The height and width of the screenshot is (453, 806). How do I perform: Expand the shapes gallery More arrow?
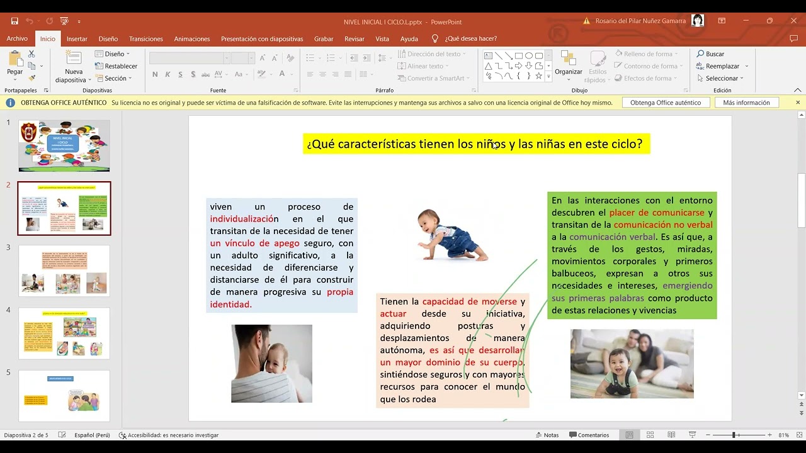coord(548,76)
